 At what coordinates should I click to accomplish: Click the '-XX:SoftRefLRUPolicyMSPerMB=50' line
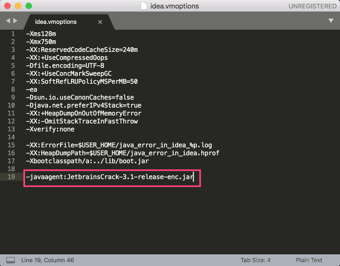82,82
